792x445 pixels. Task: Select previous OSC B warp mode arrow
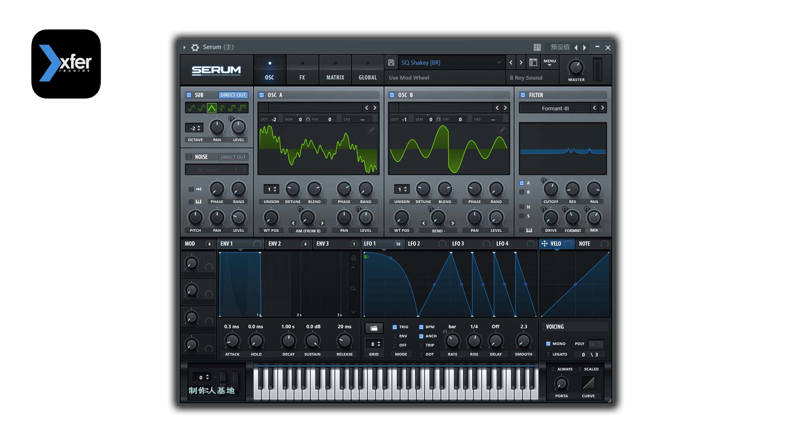click(424, 223)
